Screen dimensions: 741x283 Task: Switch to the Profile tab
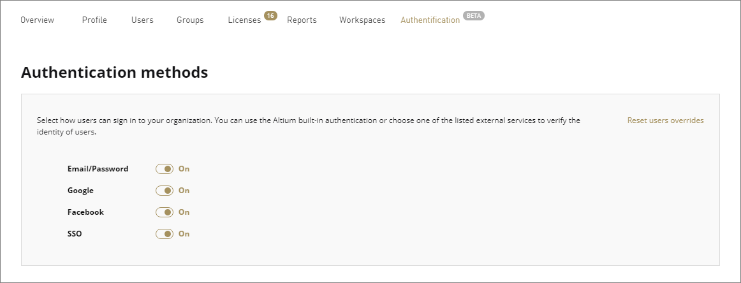tap(94, 20)
